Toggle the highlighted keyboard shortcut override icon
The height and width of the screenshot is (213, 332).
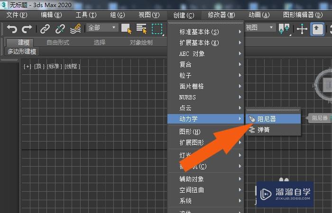[x=317, y=29]
